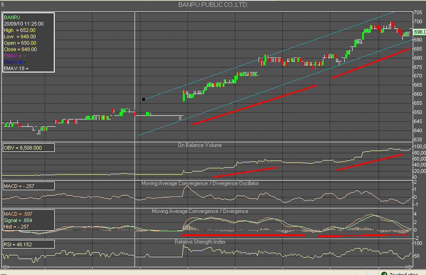This screenshot has width=426, height=275.
Task: Click the On Balance Volume panel title
Action: (x=200, y=145)
